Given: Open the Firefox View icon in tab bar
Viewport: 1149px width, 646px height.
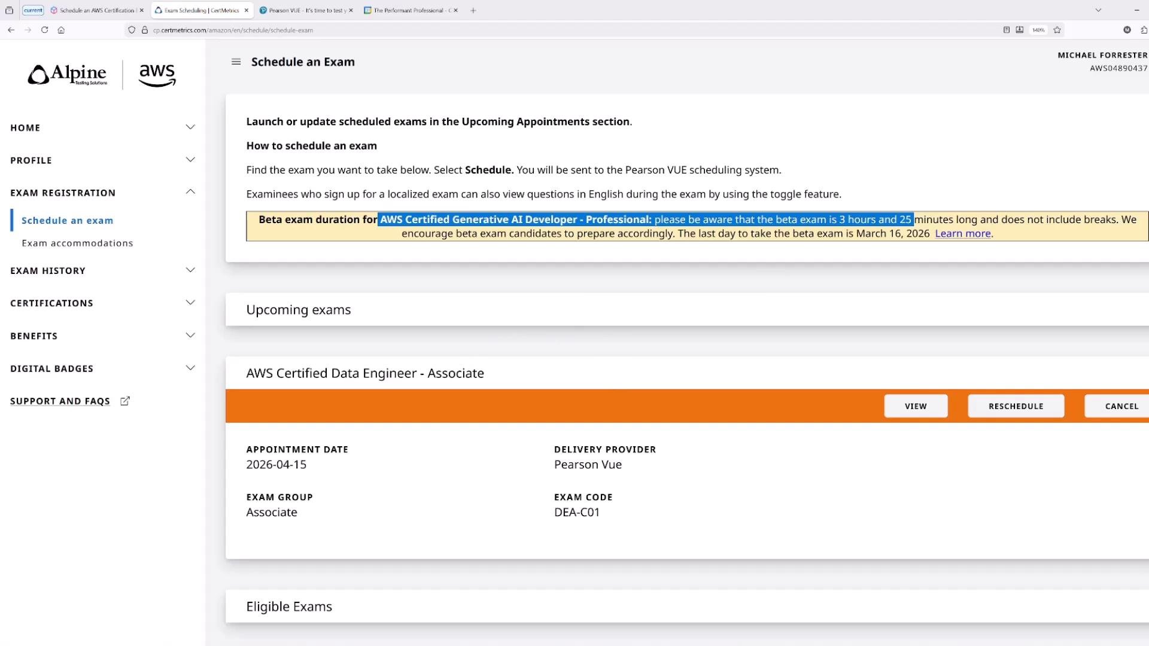Looking at the screenshot, I should click(x=9, y=10).
